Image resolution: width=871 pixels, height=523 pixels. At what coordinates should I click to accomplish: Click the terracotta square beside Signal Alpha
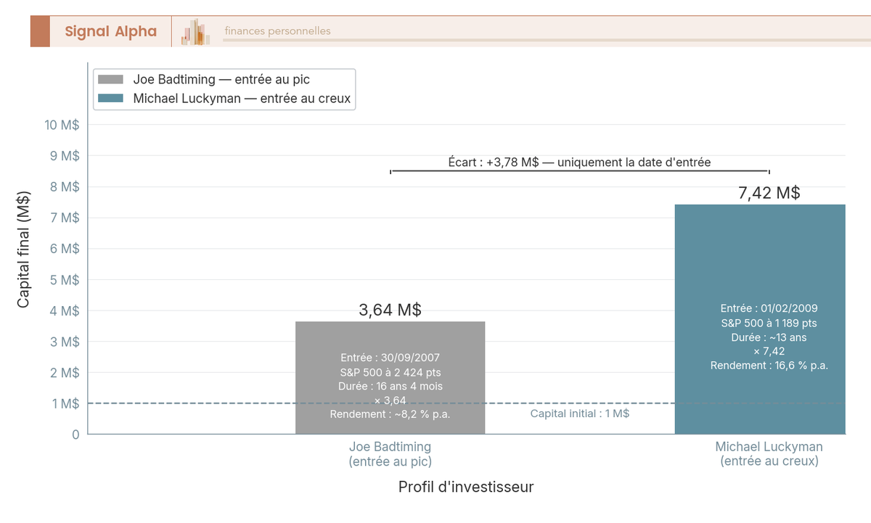pyautogui.click(x=40, y=31)
